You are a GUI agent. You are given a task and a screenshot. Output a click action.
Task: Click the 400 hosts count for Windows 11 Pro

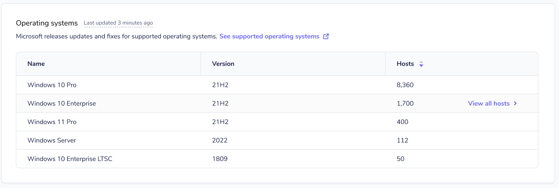402,122
